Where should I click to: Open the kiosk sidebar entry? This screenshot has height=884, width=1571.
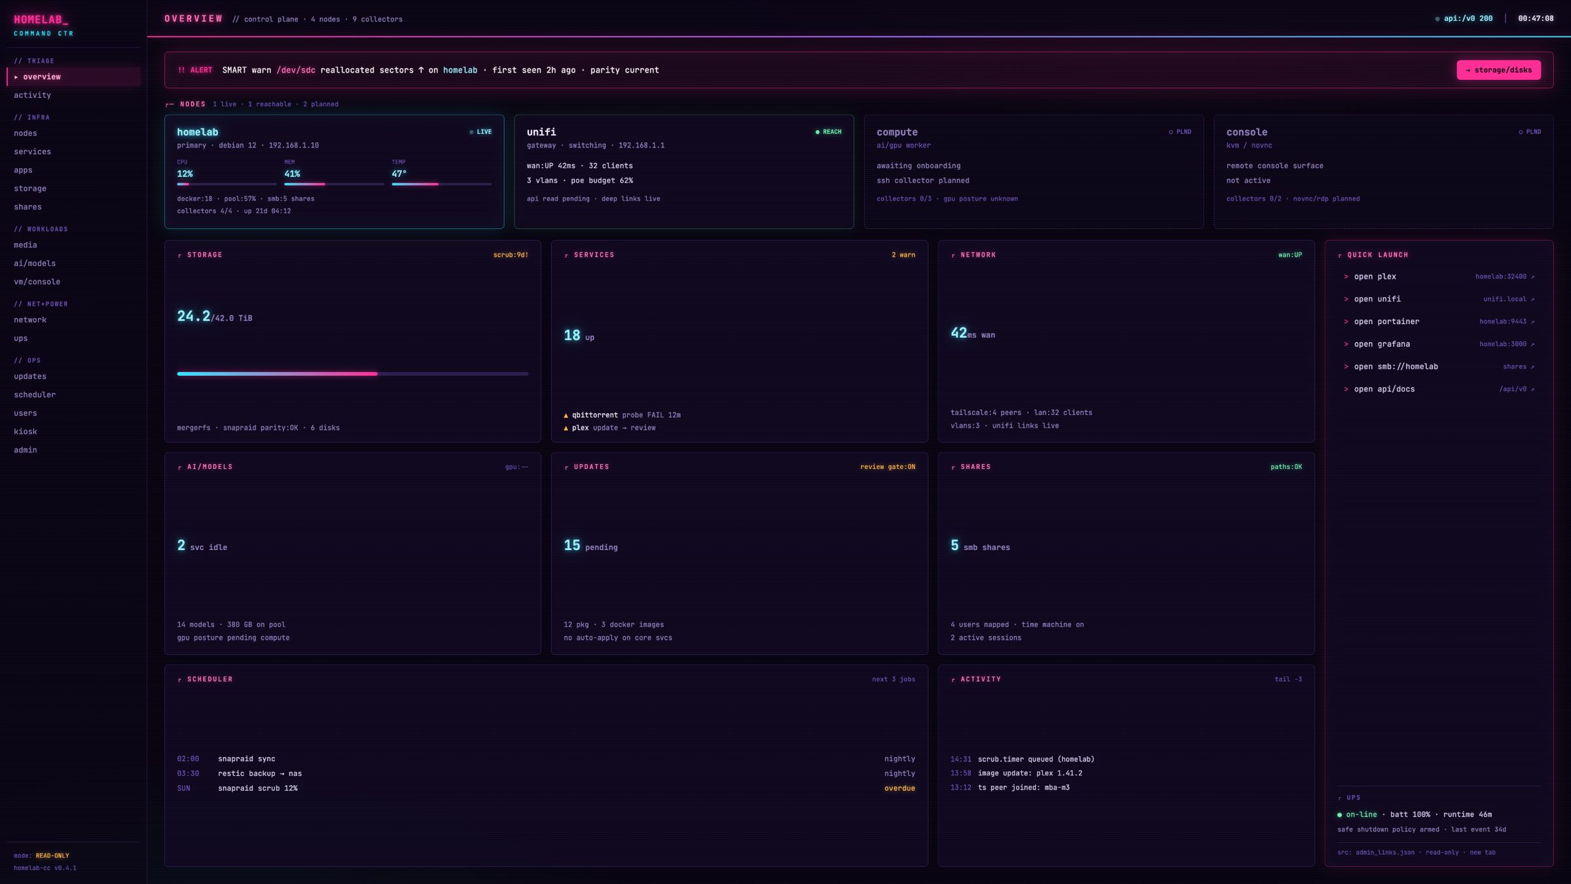[73, 431]
